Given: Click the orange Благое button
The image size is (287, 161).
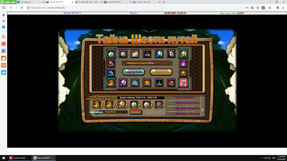Looking at the screenshot, I should click(136, 112).
